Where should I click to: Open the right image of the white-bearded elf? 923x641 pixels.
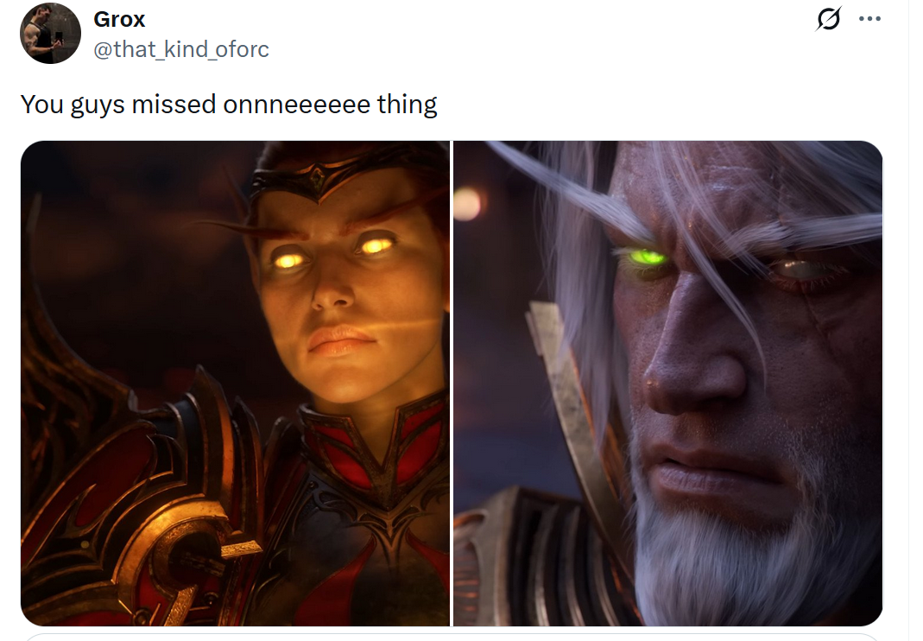click(x=667, y=383)
